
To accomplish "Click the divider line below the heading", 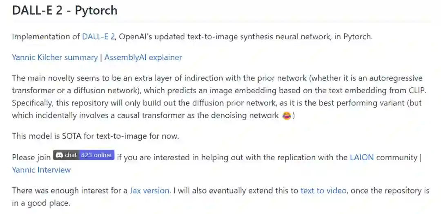I will pyautogui.click(x=220, y=22).
